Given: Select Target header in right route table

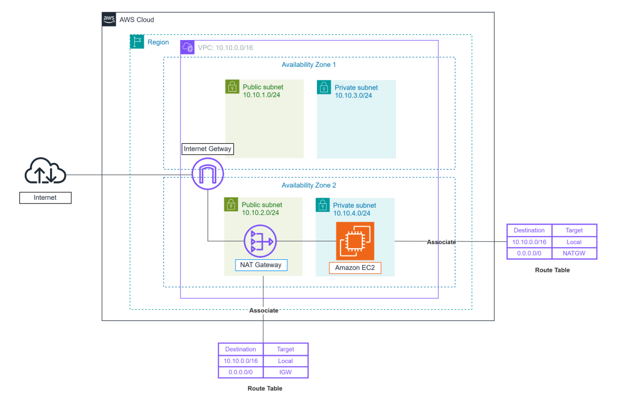Looking at the screenshot, I should click(574, 230).
